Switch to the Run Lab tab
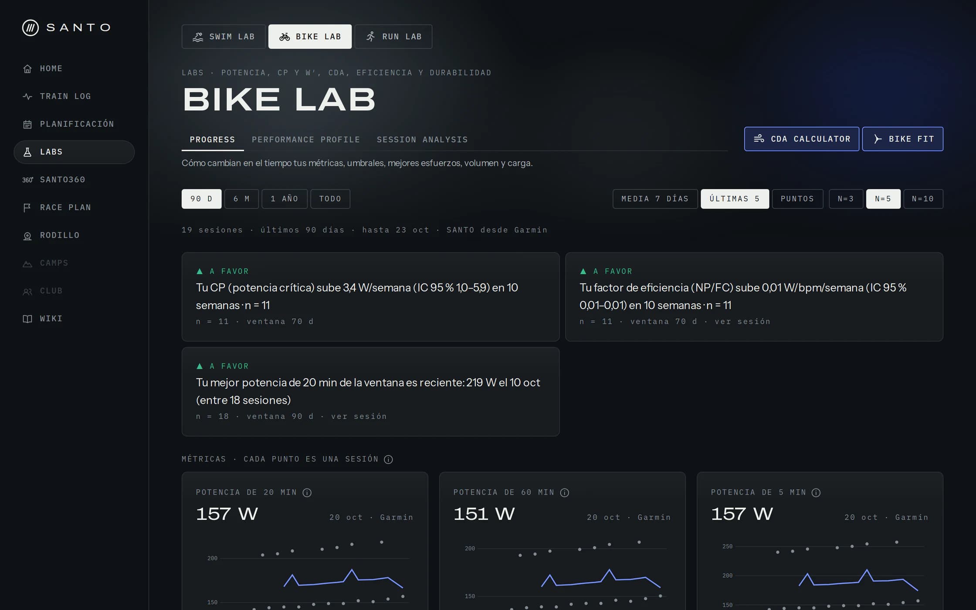 [393, 37]
